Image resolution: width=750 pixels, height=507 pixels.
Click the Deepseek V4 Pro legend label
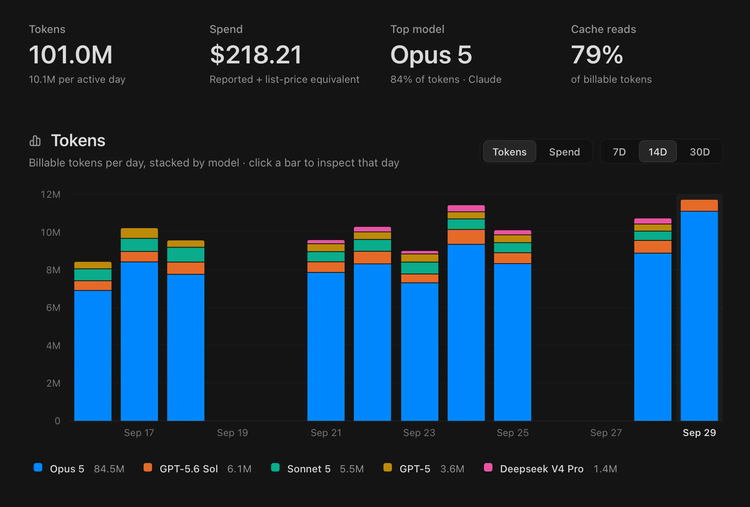[x=542, y=469]
